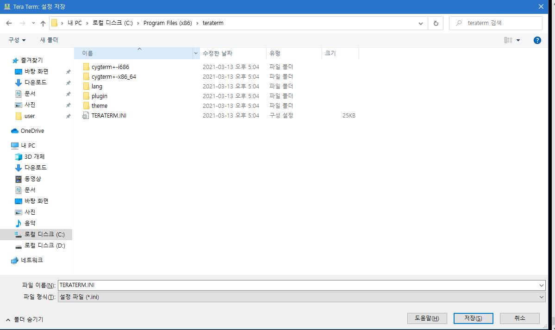
Task: Expand chevron after Program Files (x86) breadcrumb
Action: tap(198, 23)
